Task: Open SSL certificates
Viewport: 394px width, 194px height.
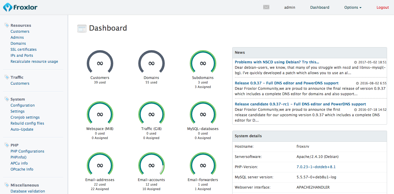Action: (23, 50)
